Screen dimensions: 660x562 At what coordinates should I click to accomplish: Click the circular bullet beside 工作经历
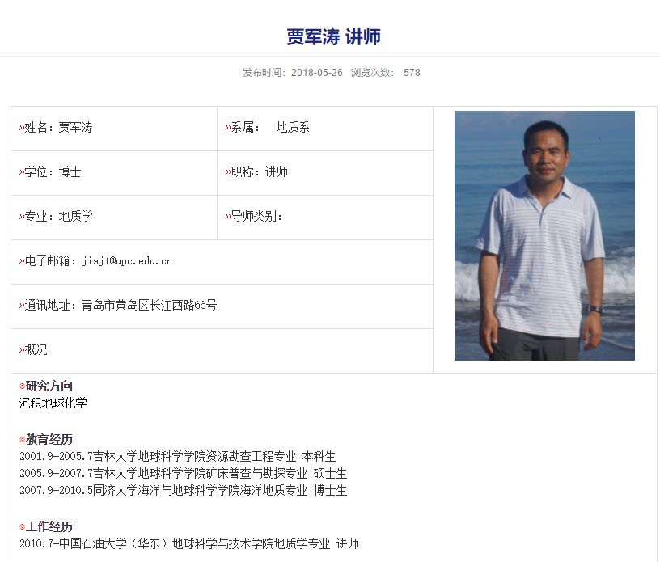(23, 526)
